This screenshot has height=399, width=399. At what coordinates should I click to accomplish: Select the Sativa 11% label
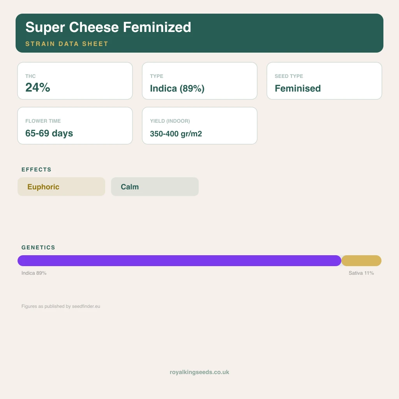click(x=361, y=273)
